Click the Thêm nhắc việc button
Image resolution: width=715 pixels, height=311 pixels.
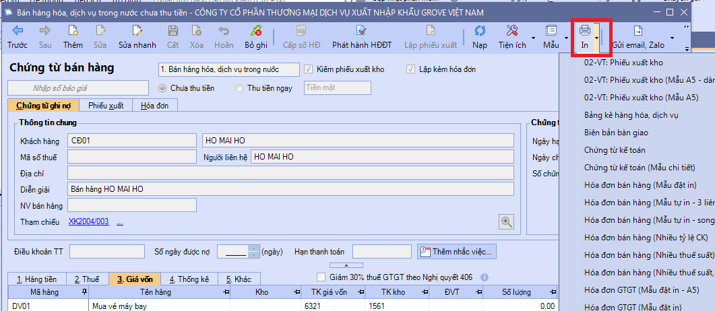(x=458, y=251)
